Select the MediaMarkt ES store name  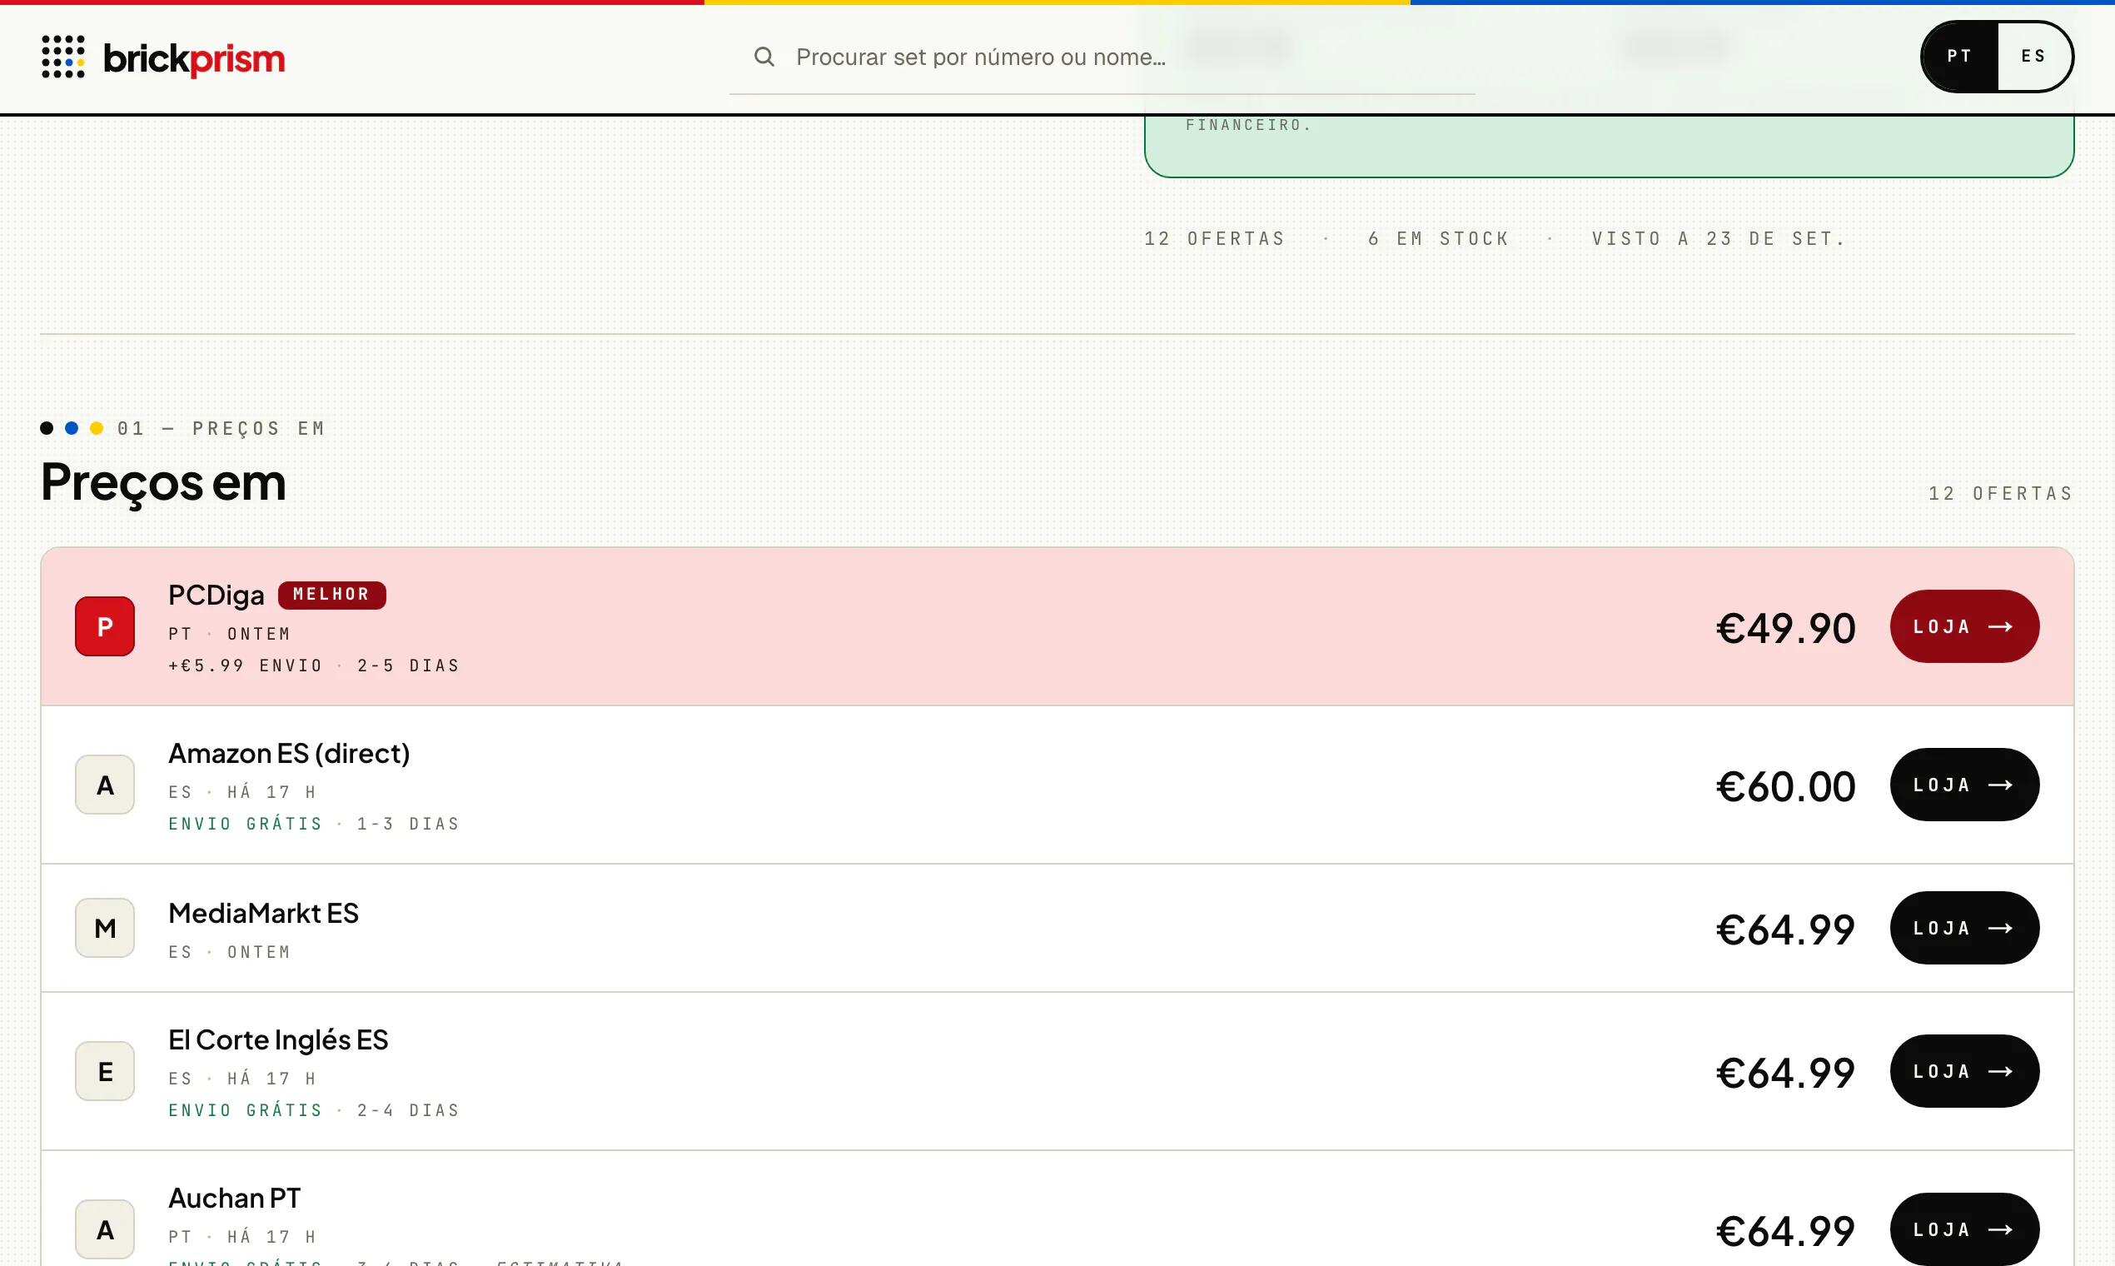[263, 913]
